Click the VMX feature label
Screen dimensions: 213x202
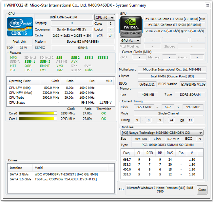pos(60,66)
